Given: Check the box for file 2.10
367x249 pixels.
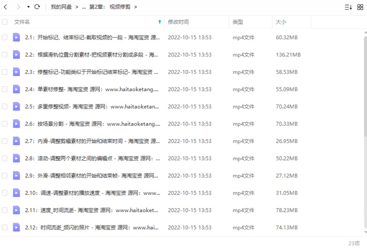Looking at the screenshot, I should tap(5, 193).
